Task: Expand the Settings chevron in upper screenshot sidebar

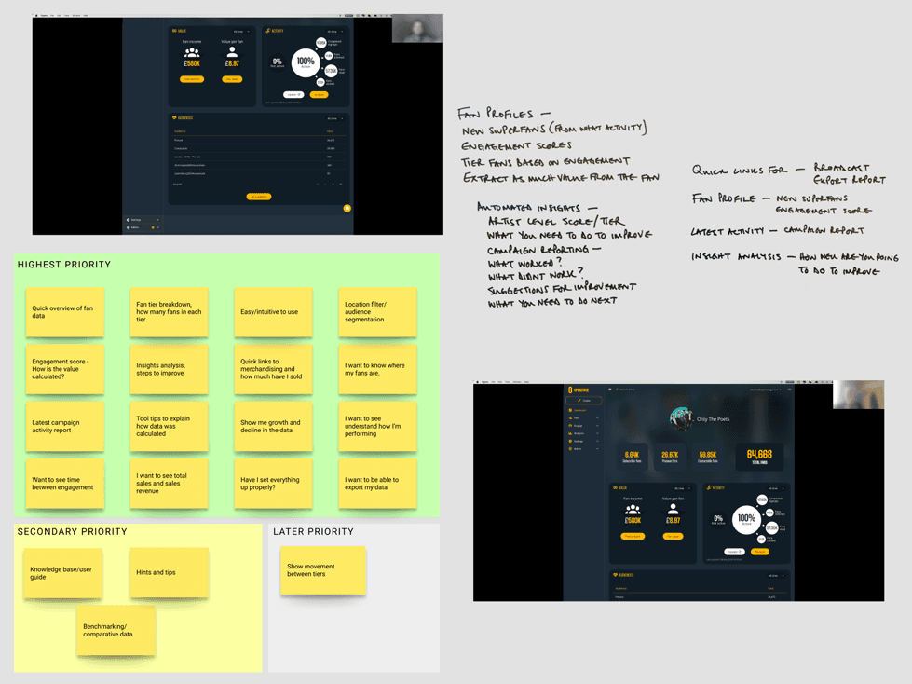Action: tap(157, 220)
